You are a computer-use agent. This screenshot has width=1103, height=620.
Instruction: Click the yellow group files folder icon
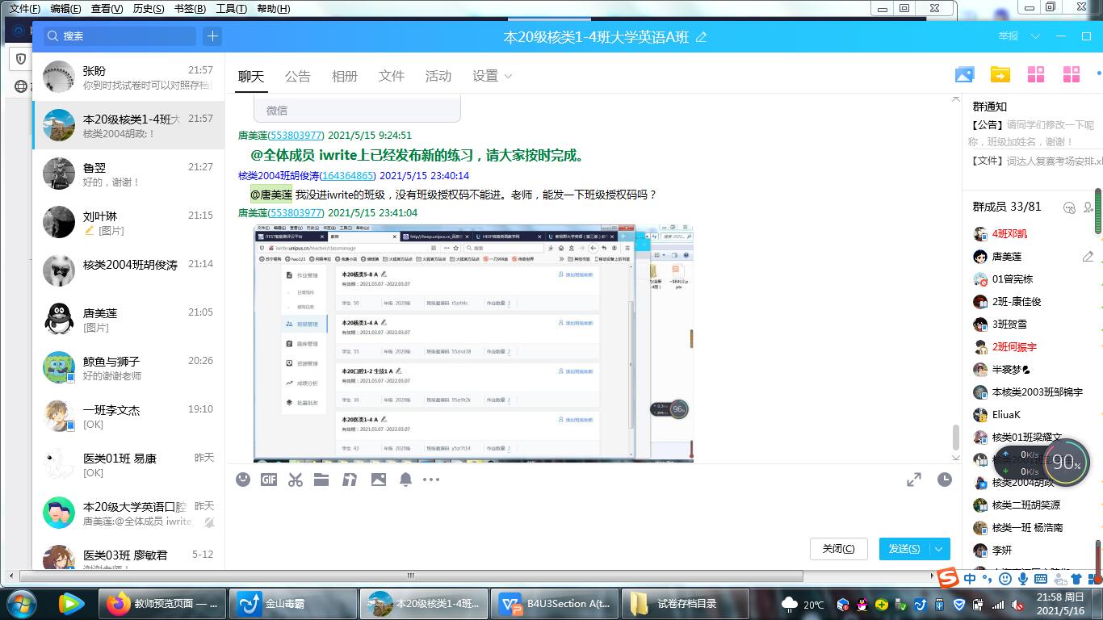pyautogui.click(x=1000, y=75)
